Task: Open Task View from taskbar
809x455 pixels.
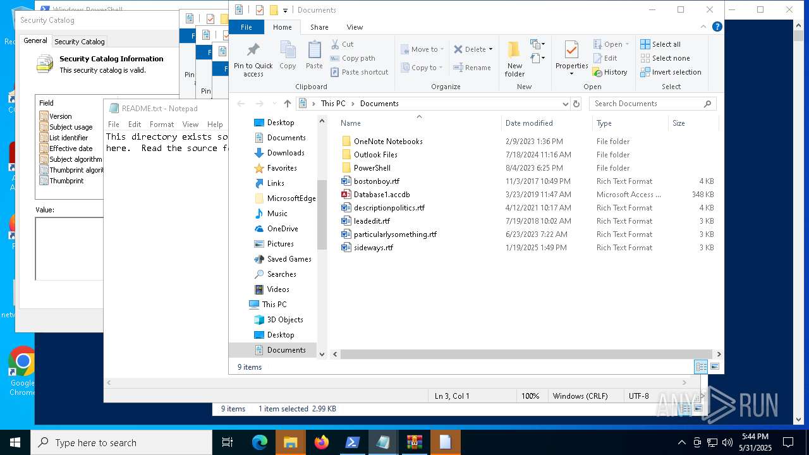Action: point(228,442)
